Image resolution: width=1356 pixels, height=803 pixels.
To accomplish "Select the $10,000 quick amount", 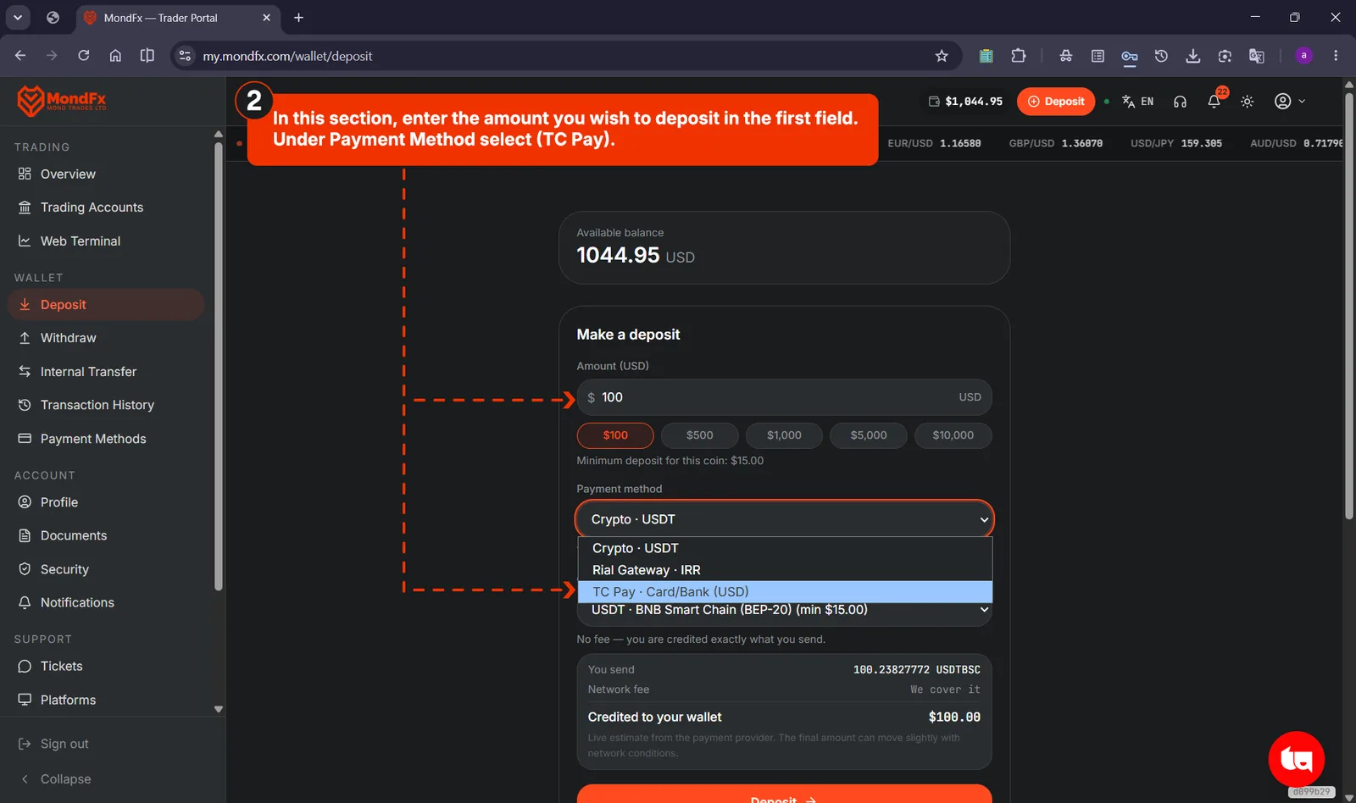I will 953,435.
